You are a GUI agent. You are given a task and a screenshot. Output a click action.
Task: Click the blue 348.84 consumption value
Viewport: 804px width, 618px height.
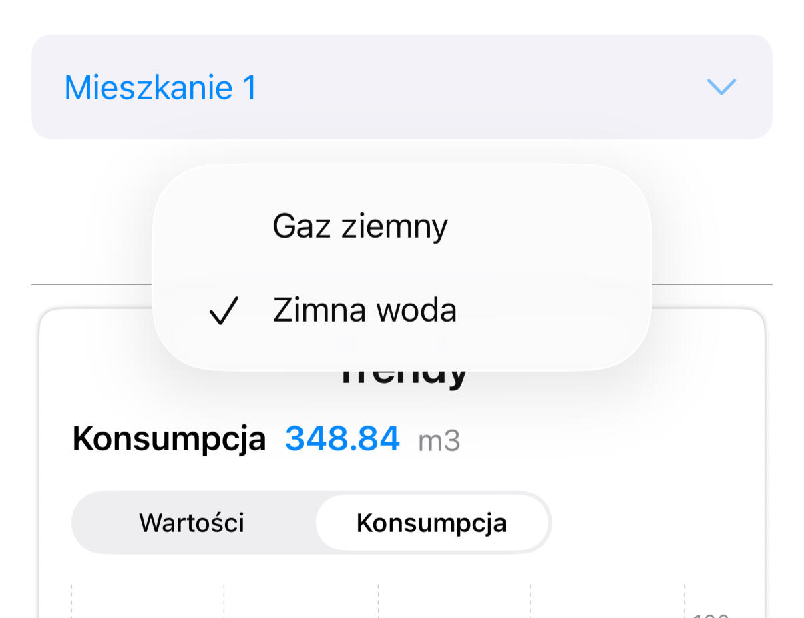343,439
